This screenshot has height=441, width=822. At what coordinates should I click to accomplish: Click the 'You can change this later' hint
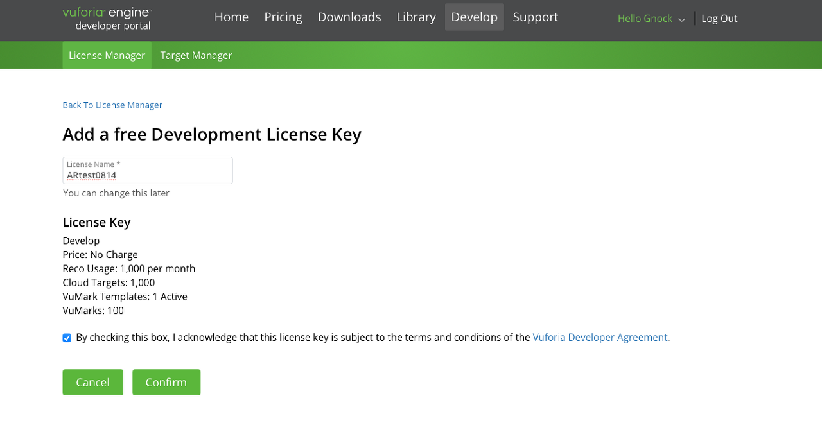(116, 193)
